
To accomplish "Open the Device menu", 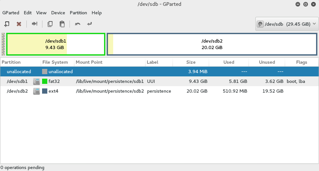I will 58,13.
